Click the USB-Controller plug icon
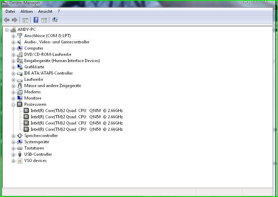 tap(20, 154)
